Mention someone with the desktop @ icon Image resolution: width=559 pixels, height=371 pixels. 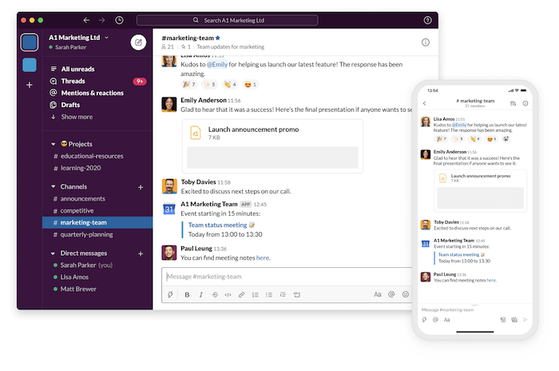pos(391,294)
